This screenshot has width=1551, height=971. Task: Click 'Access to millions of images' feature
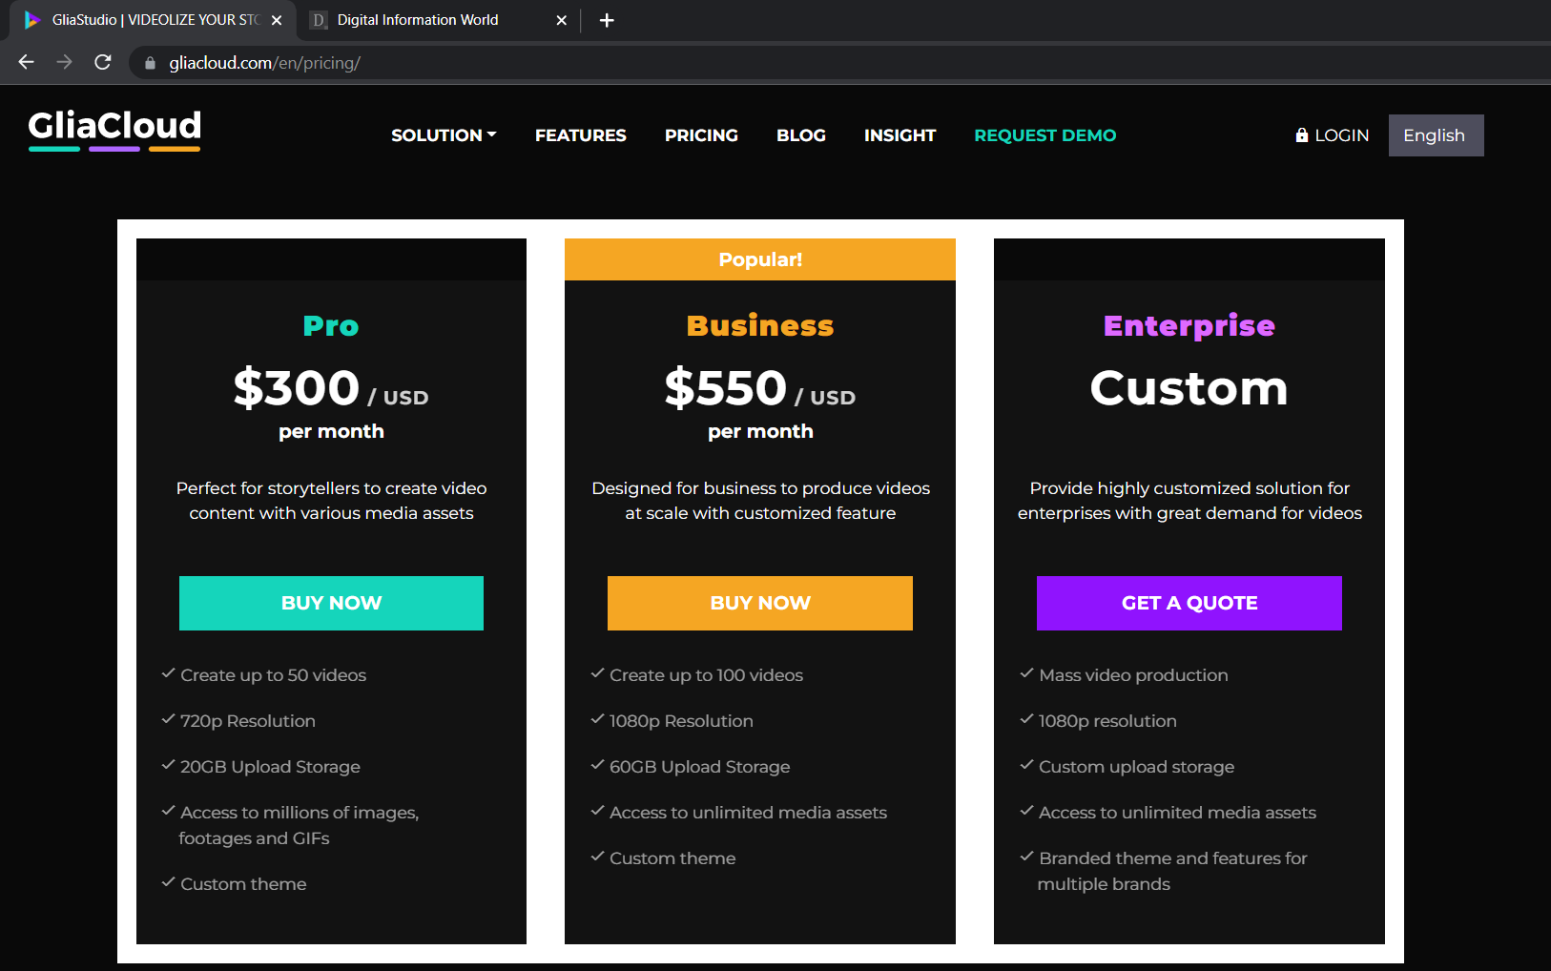click(x=299, y=825)
